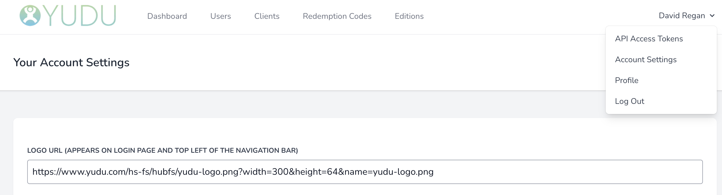Click the LOGO URL field label
Screen dimensions: 722x195
point(163,150)
